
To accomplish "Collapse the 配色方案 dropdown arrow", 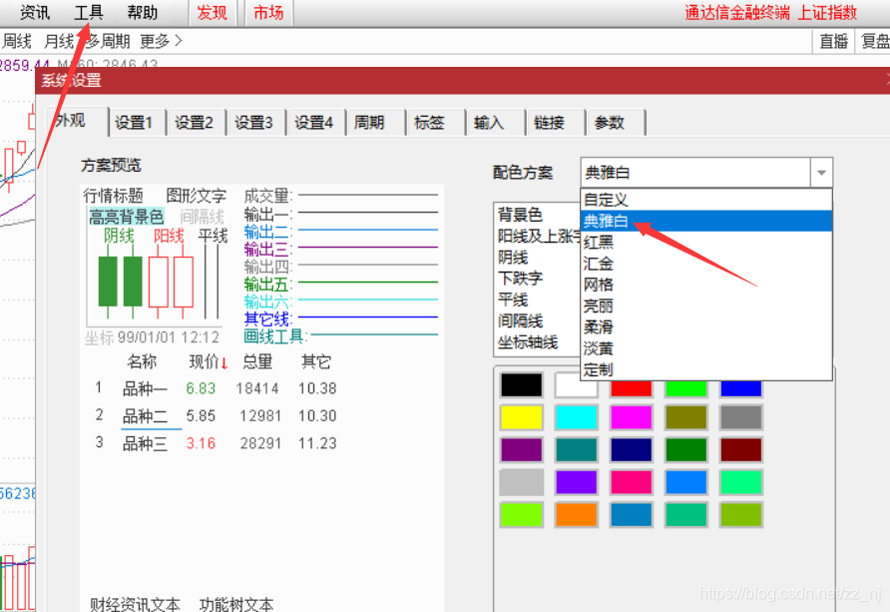I will pos(821,173).
